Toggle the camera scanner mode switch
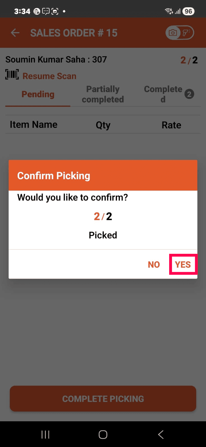Viewport: 206px width, 447px height. click(179, 33)
